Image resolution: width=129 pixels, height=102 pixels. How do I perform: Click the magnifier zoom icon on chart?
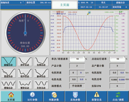[89, 13]
